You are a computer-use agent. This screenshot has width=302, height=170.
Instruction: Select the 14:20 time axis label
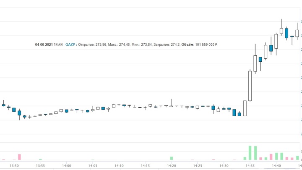click(171, 166)
